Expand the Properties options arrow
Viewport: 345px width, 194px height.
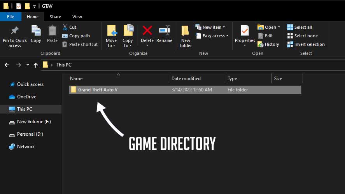tap(245, 45)
